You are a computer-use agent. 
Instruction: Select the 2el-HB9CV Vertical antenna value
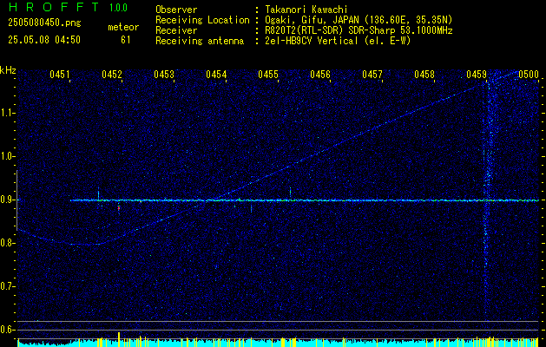point(338,41)
